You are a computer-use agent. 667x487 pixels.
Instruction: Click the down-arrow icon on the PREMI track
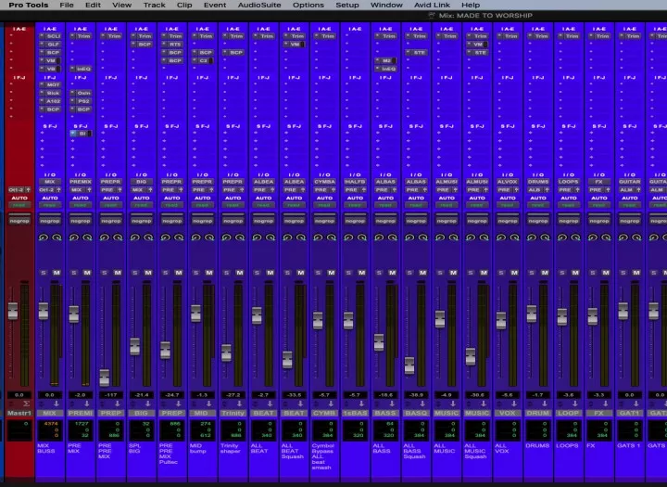pos(87,404)
